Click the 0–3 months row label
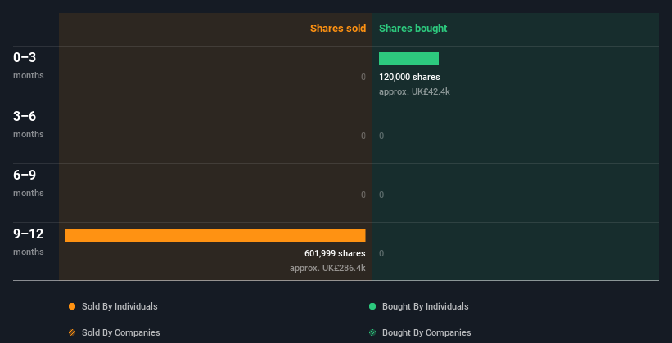 tap(29, 65)
